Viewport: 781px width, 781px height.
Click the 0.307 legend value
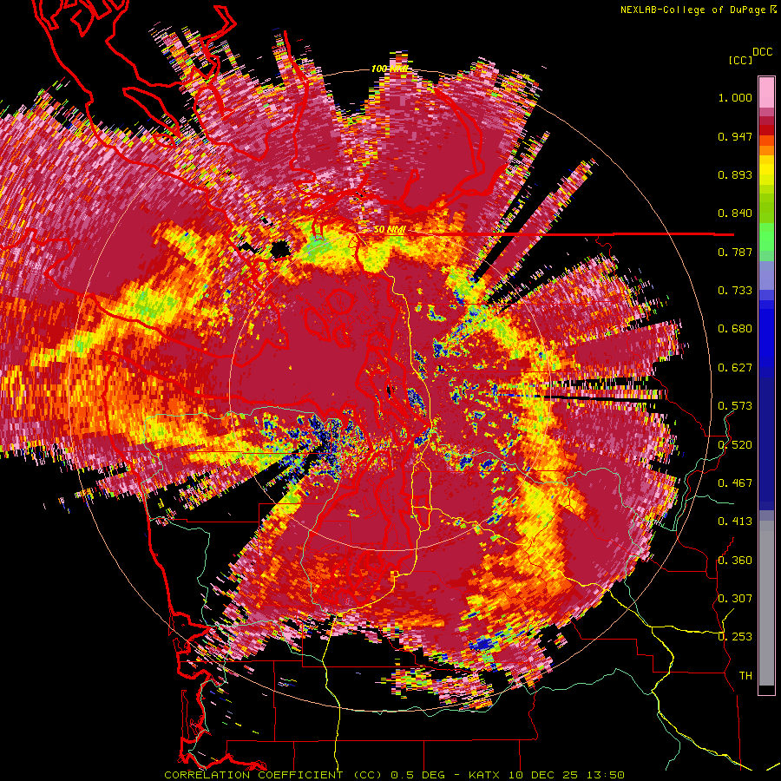[735, 598]
